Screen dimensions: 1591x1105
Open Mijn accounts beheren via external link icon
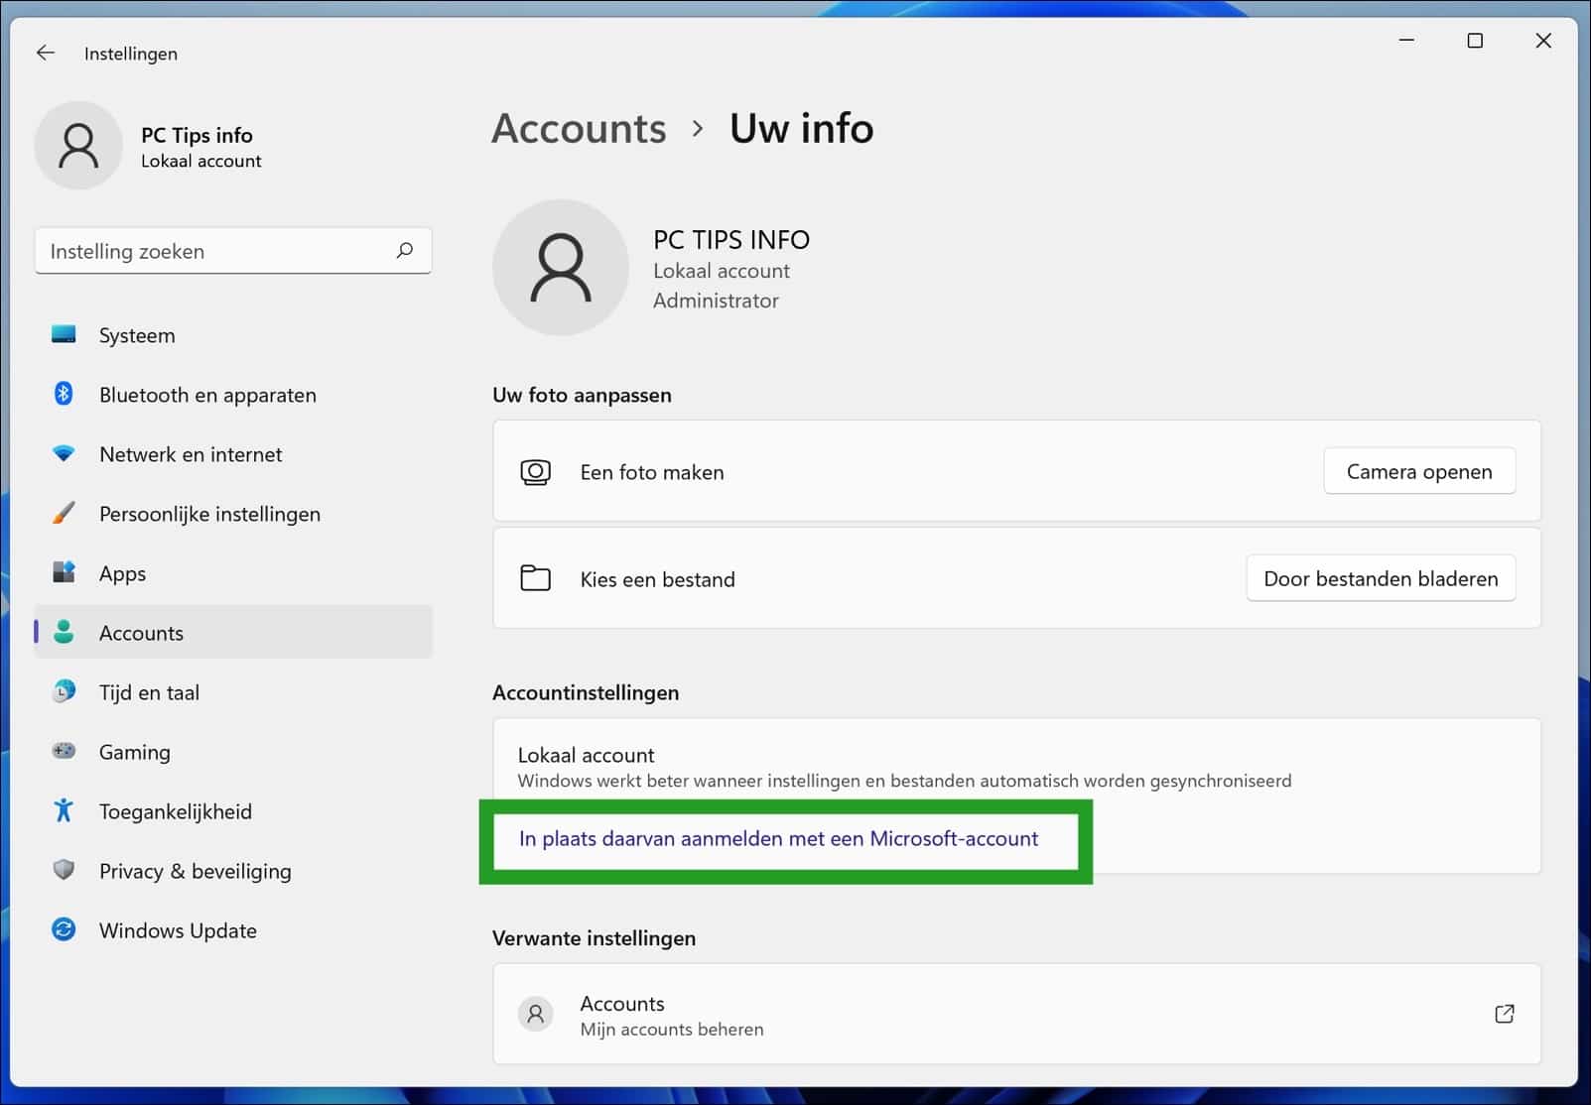(1505, 1014)
